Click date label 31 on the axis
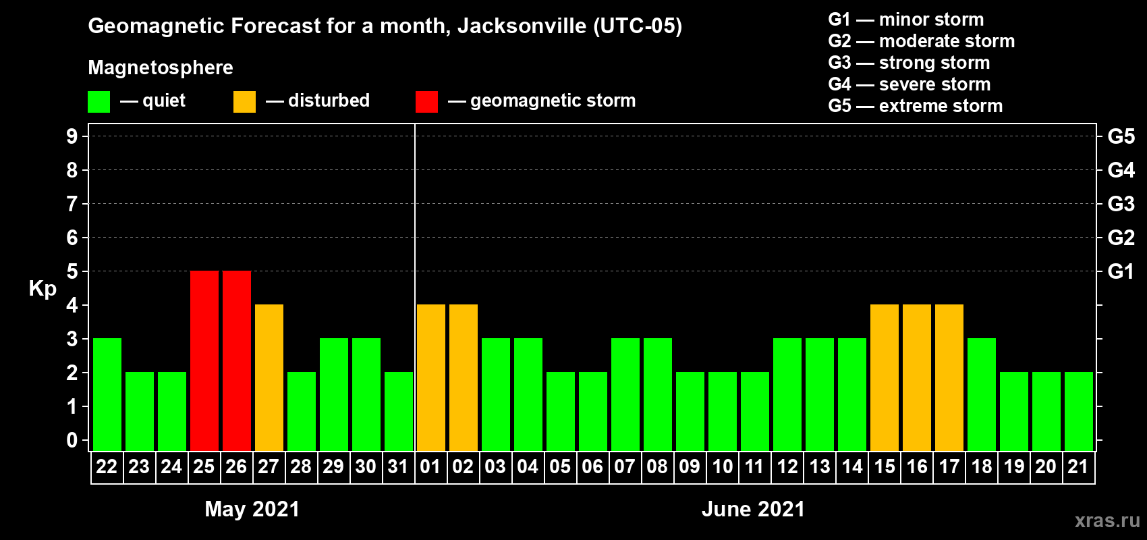The image size is (1147, 540). (398, 467)
